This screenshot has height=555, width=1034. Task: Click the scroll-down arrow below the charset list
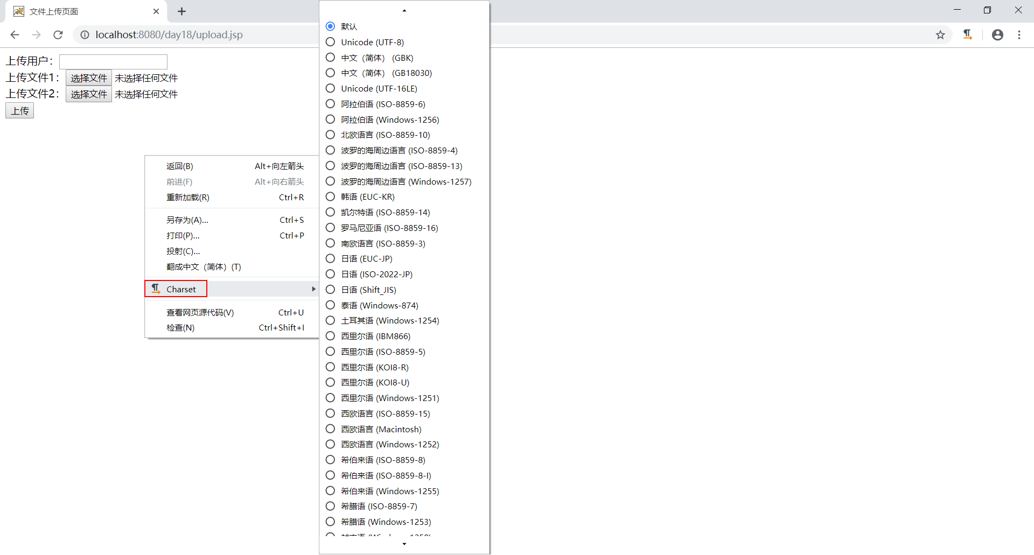pyautogui.click(x=404, y=544)
